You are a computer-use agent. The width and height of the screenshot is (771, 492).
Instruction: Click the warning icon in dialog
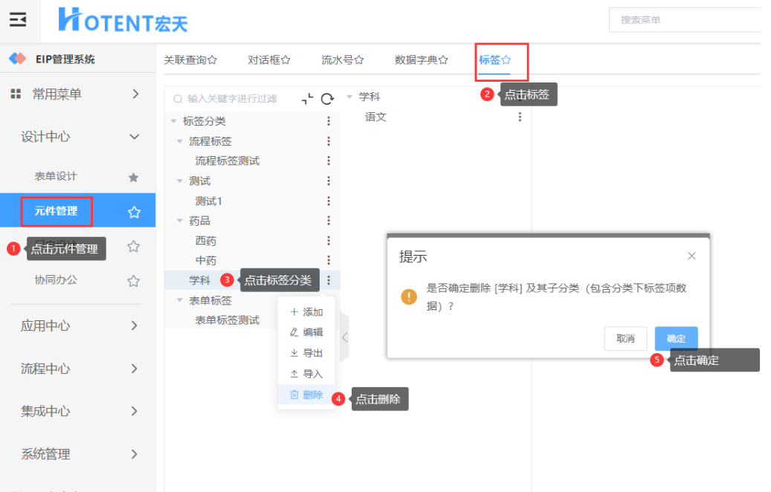[409, 297]
